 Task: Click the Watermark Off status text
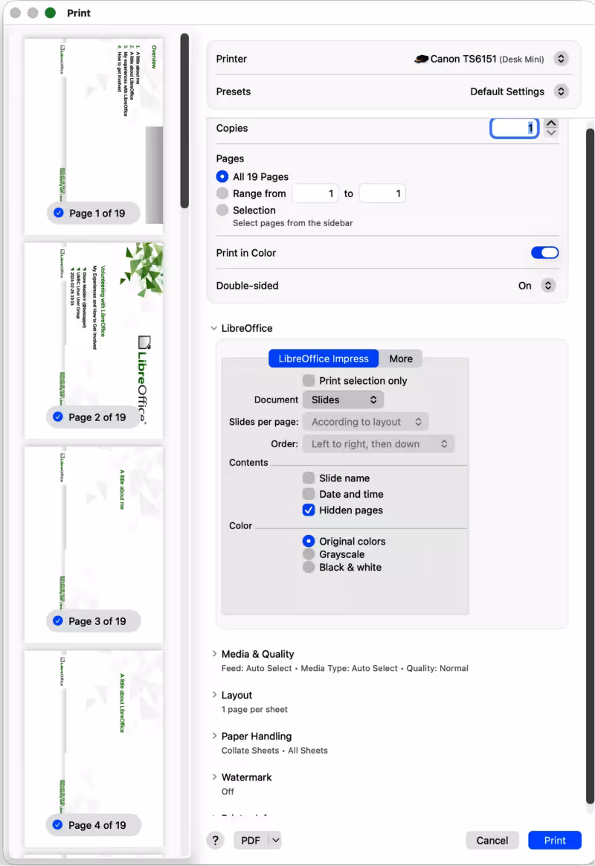pos(228,792)
